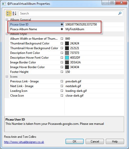Click square marker for Album Width row
129x149 pixels.
coord(62,39)
